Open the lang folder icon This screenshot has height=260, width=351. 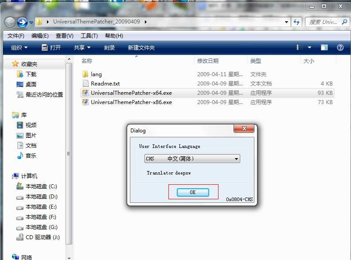[86, 74]
